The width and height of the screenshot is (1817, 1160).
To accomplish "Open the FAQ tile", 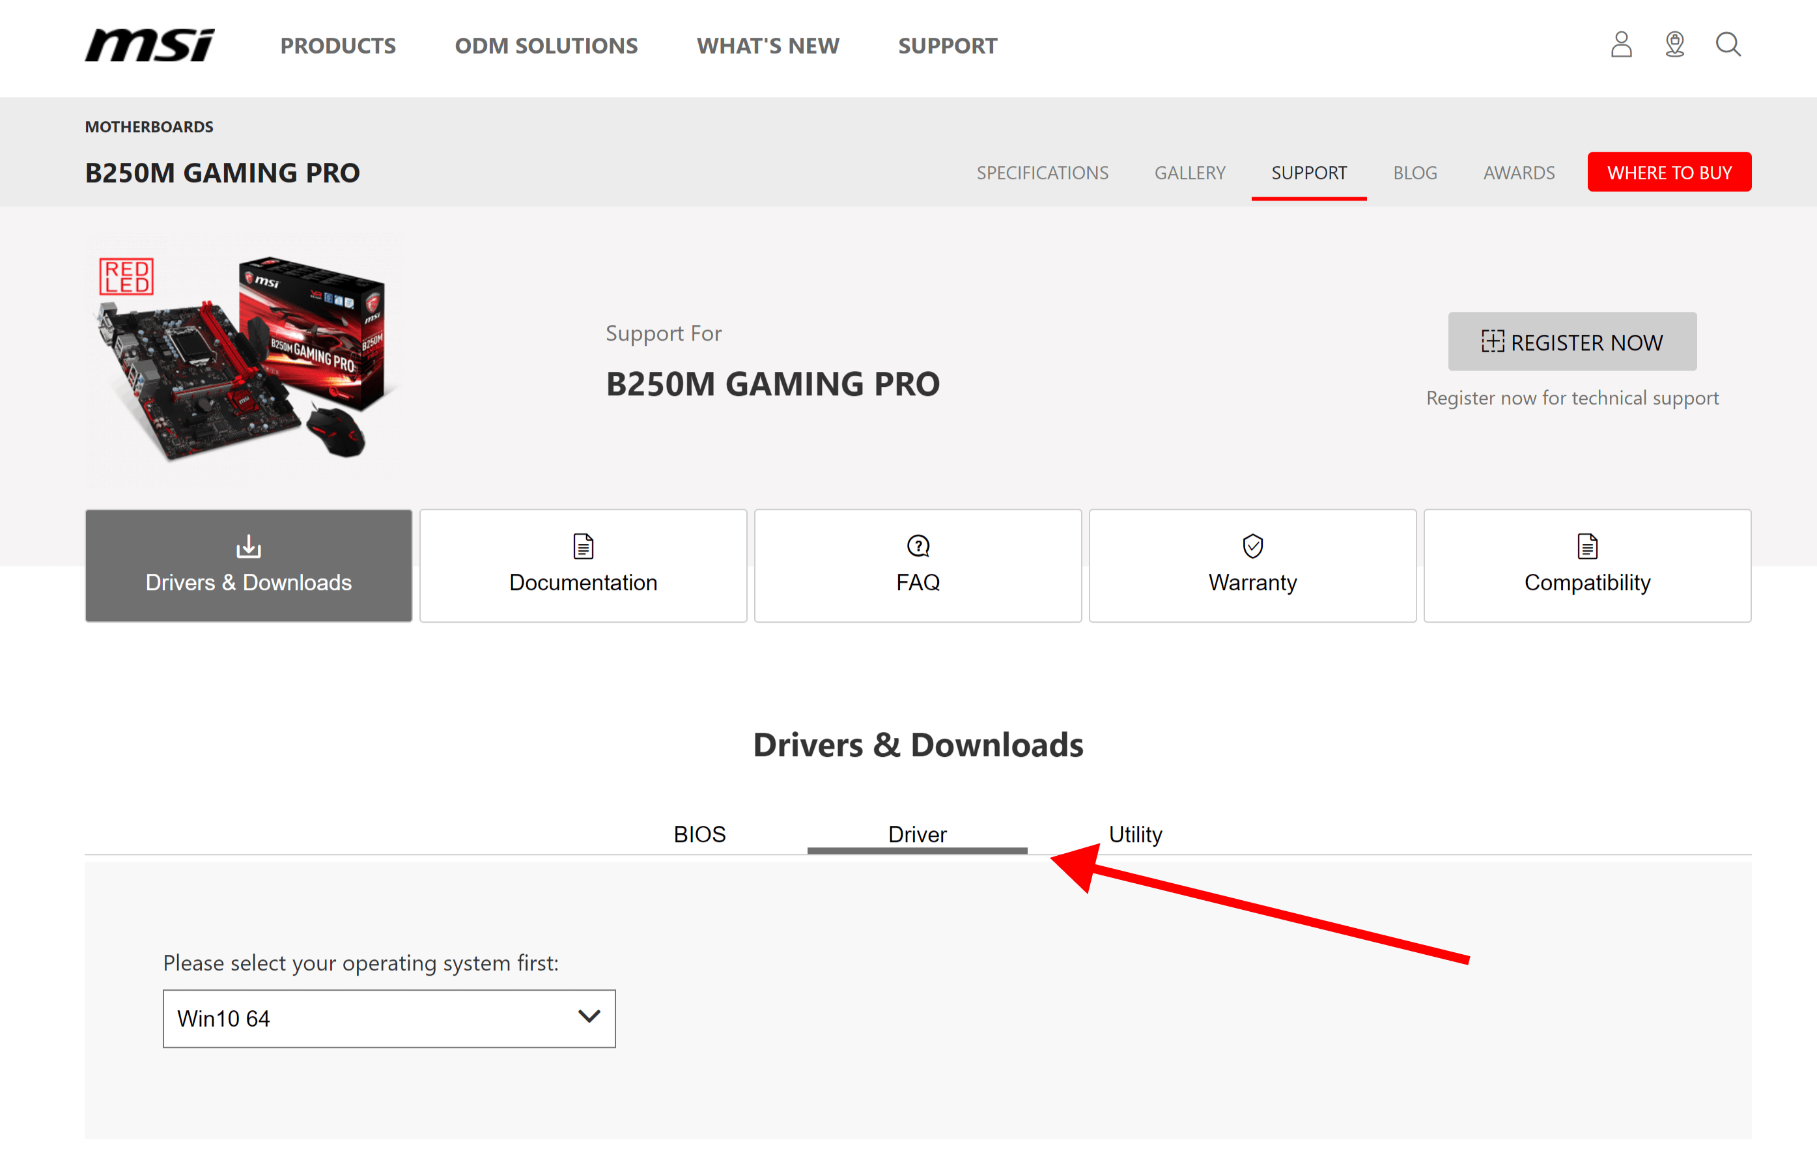I will tap(918, 565).
